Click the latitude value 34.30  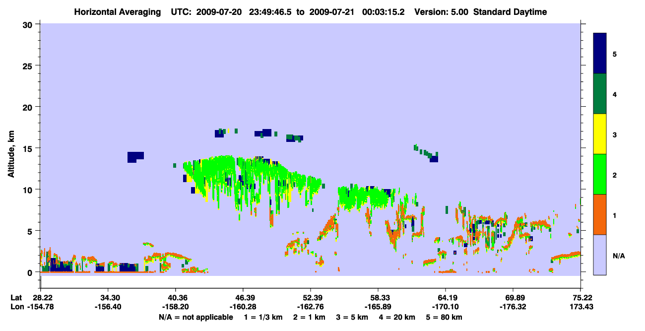coord(108,298)
